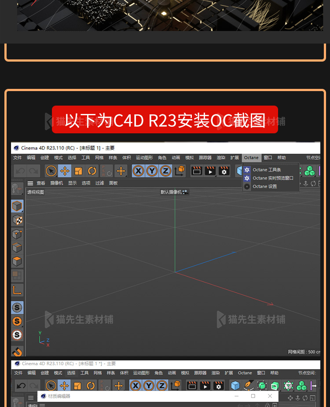The width and height of the screenshot is (330, 407).
Task: Activate Move tool in upper window
Action: click(65, 171)
